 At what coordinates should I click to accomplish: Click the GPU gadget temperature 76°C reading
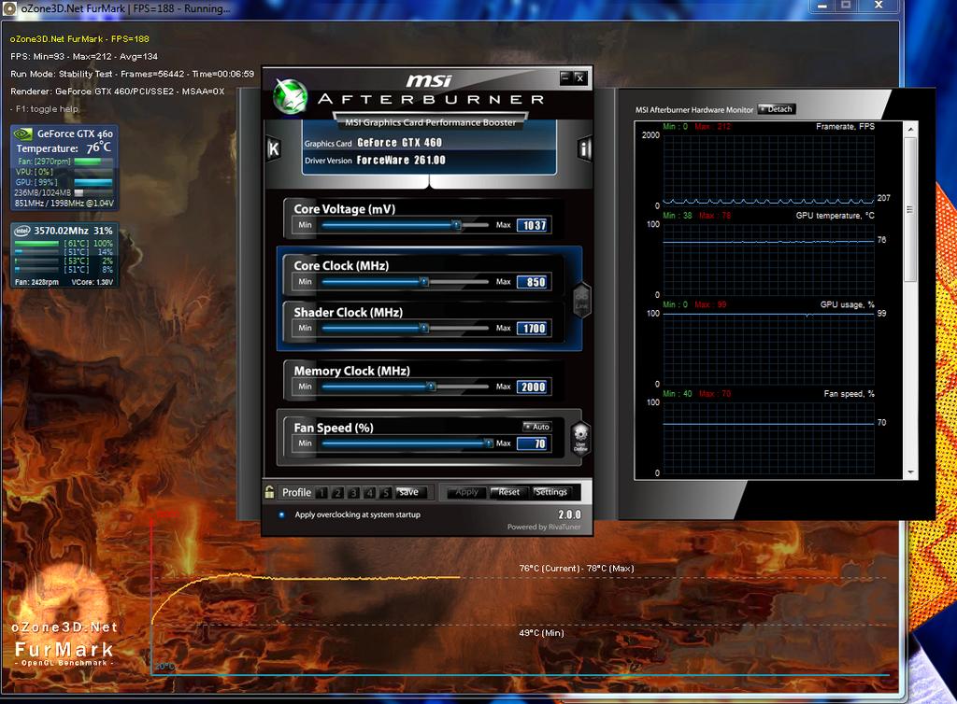[x=98, y=148]
